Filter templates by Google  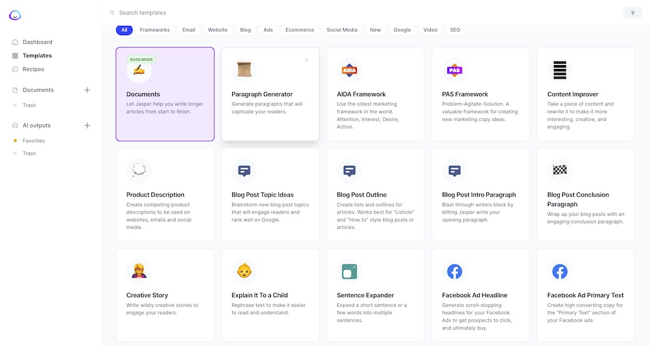[402, 30]
